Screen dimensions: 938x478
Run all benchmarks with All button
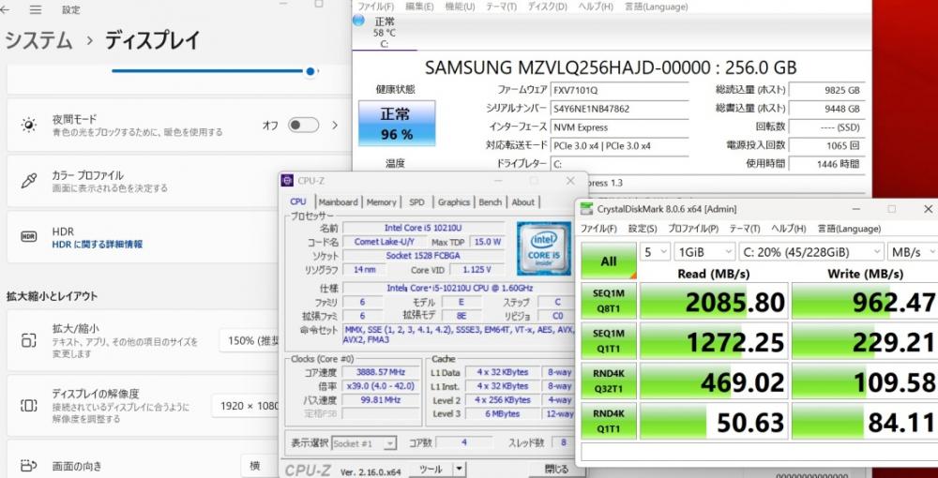click(x=609, y=261)
